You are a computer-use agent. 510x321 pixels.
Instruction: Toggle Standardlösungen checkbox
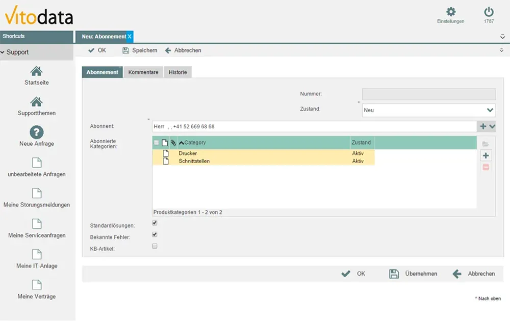155,223
